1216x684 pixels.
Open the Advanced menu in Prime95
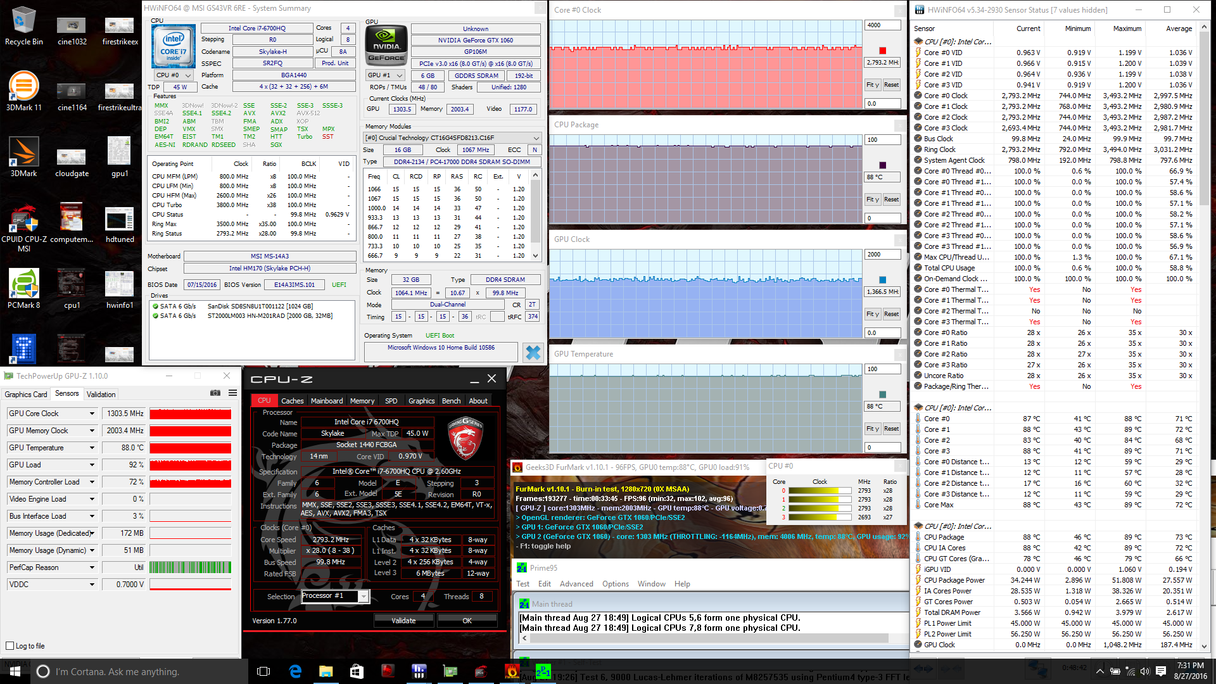coord(576,584)
